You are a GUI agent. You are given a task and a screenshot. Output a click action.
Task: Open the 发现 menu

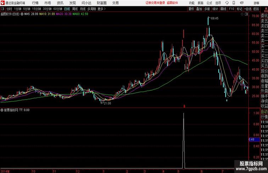(73, 3)
